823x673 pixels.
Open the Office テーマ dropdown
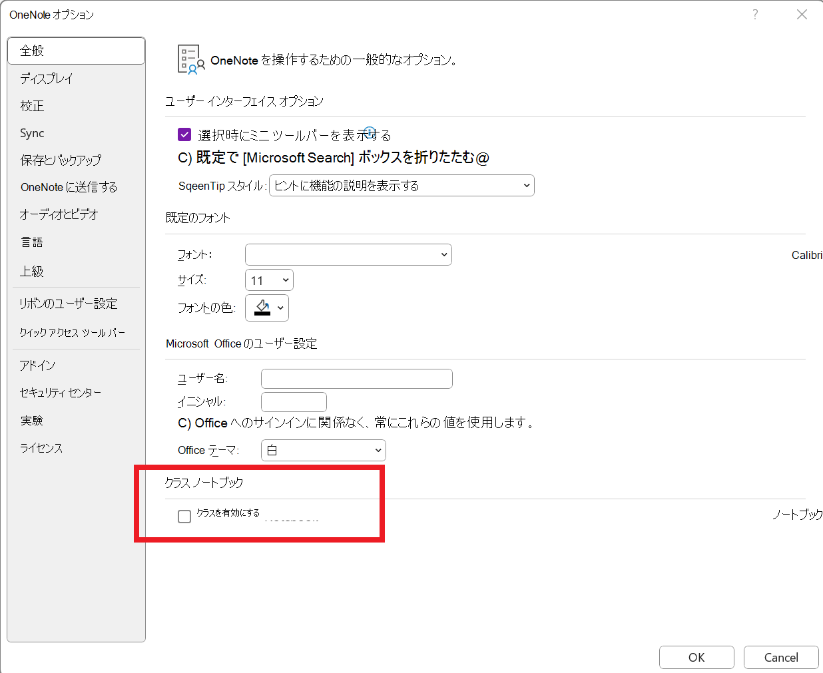(323, 451)
